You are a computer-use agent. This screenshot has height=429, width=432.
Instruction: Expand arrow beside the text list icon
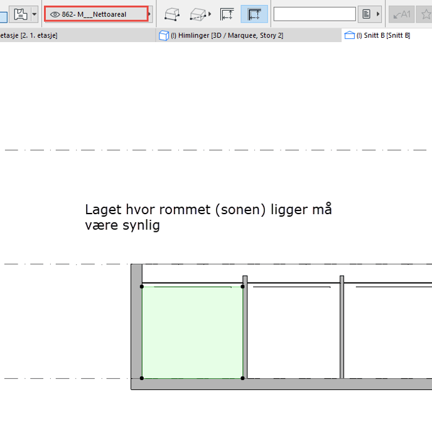point(378,14)
